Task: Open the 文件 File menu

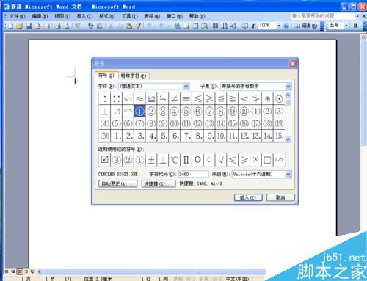Action: (17, 16)
